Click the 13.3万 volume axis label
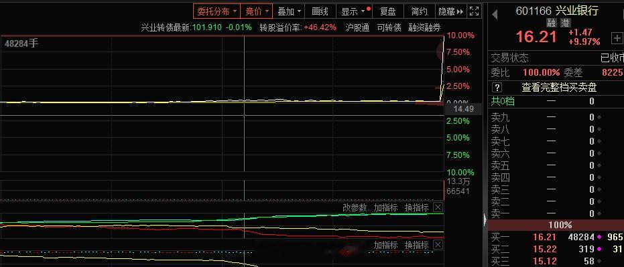624x267 pixels. coord(458,182)
